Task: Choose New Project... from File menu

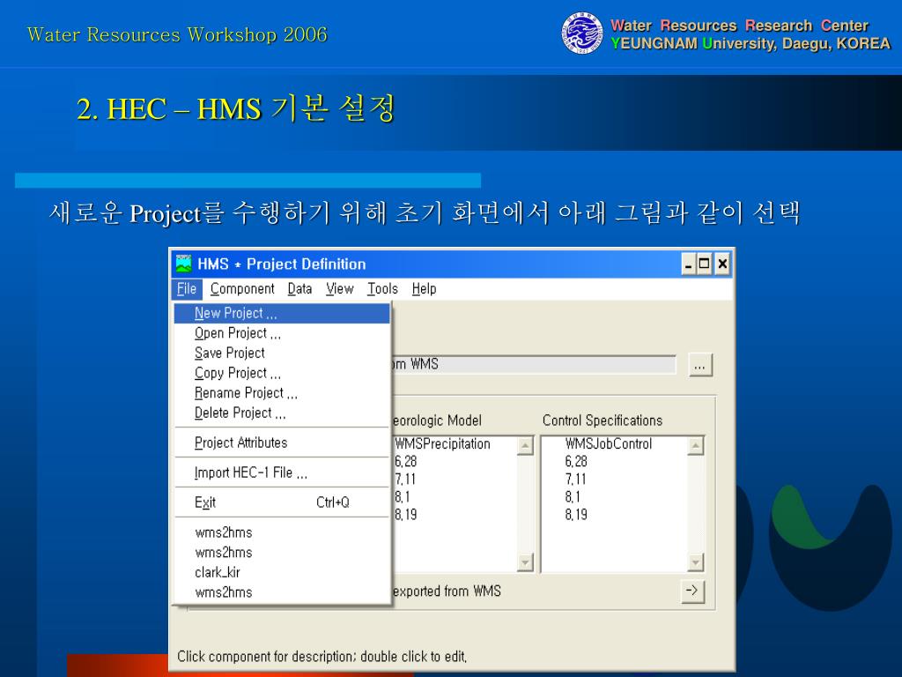Action: 282,313
